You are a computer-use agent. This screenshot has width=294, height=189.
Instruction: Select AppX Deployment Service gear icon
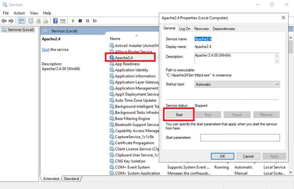[112, 94]
